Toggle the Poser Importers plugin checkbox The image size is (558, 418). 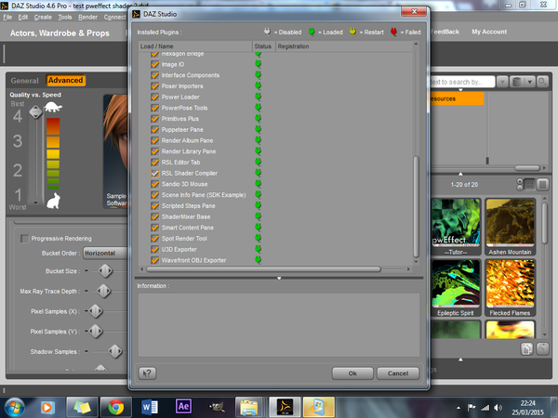pyautogui.click(x=154, y=86)
